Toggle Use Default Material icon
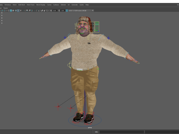This screenshot has width=179, height=134. point(13,10)
